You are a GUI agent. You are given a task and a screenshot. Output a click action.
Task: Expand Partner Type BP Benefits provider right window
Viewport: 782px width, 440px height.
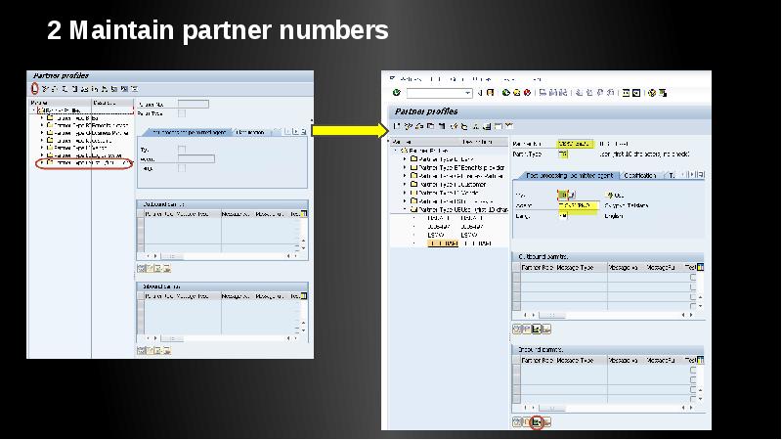(x=405, y=167)
